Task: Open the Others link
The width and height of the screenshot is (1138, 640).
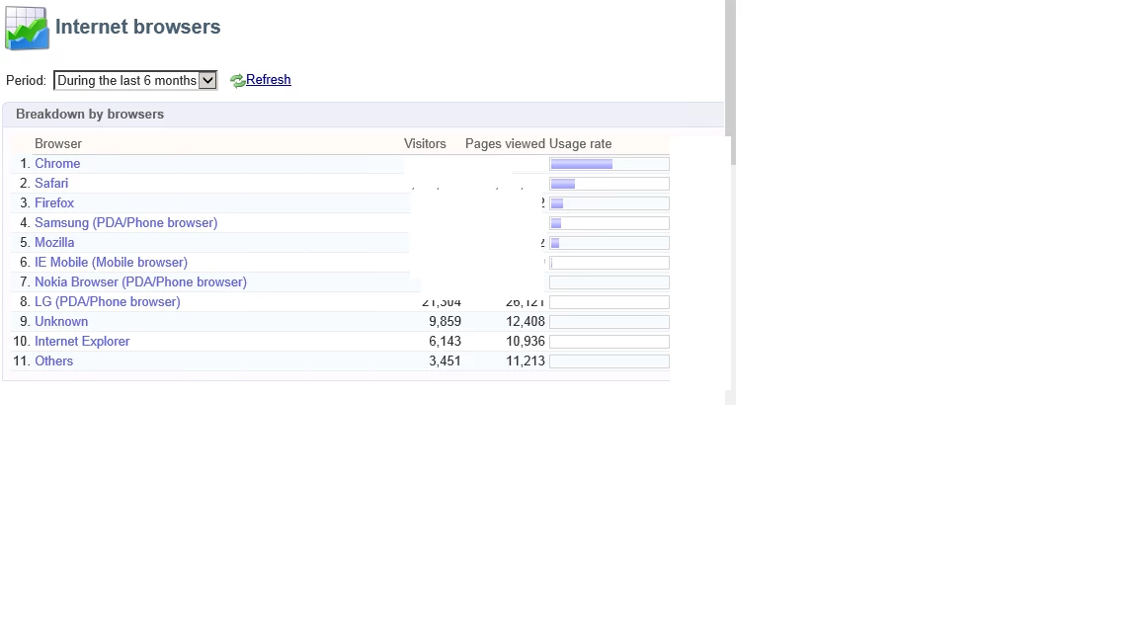Action: (x=53, y=360)
